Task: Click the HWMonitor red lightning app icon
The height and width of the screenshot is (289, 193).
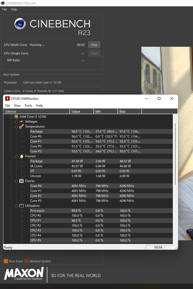Action: point(7,98)
